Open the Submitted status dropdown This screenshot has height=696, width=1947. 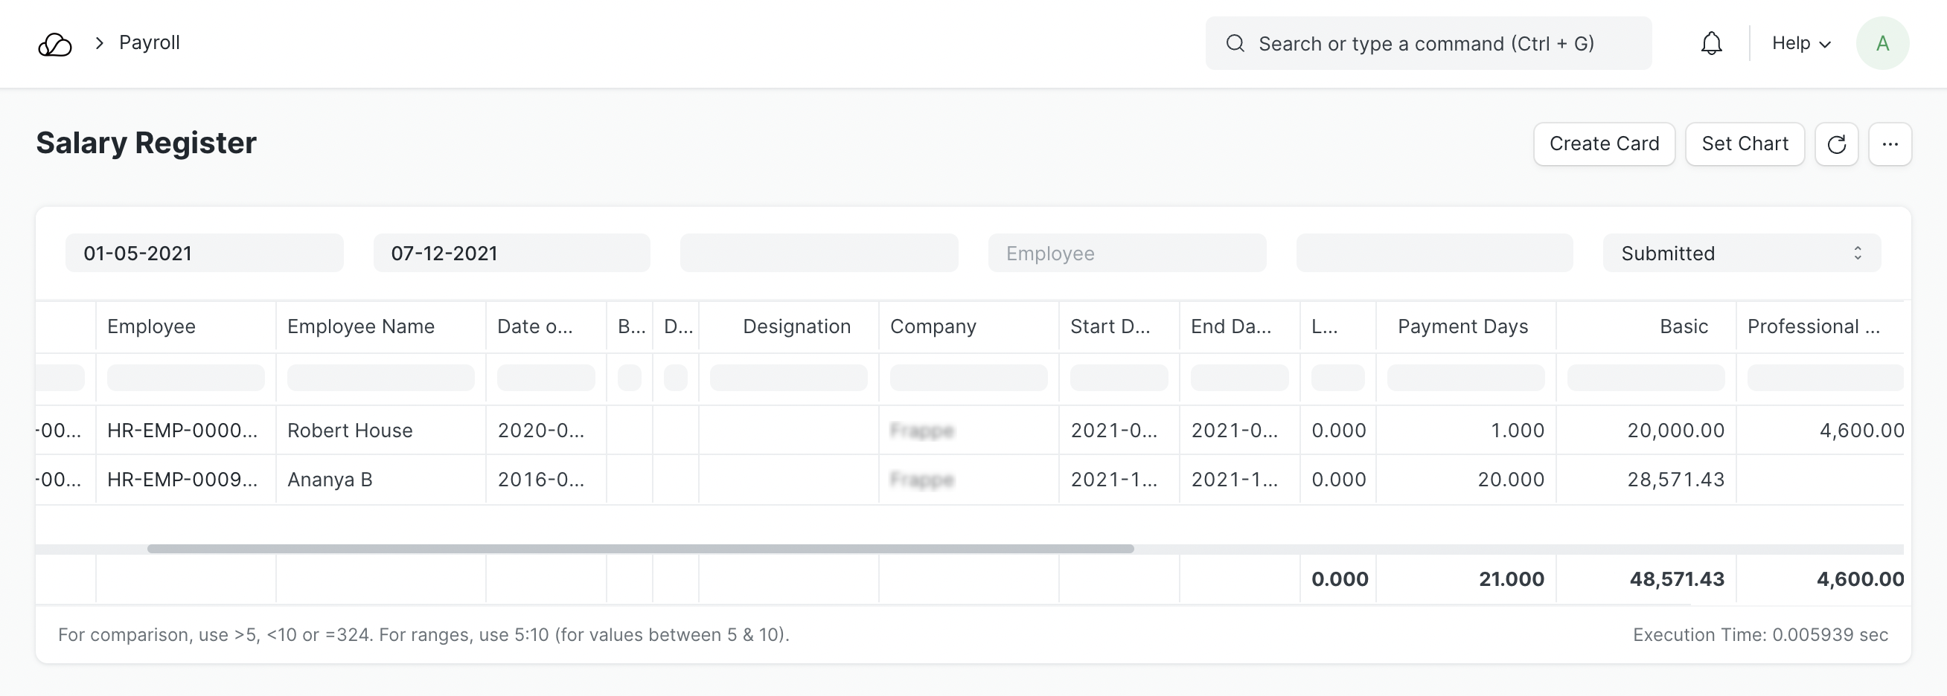point(1742,254)
